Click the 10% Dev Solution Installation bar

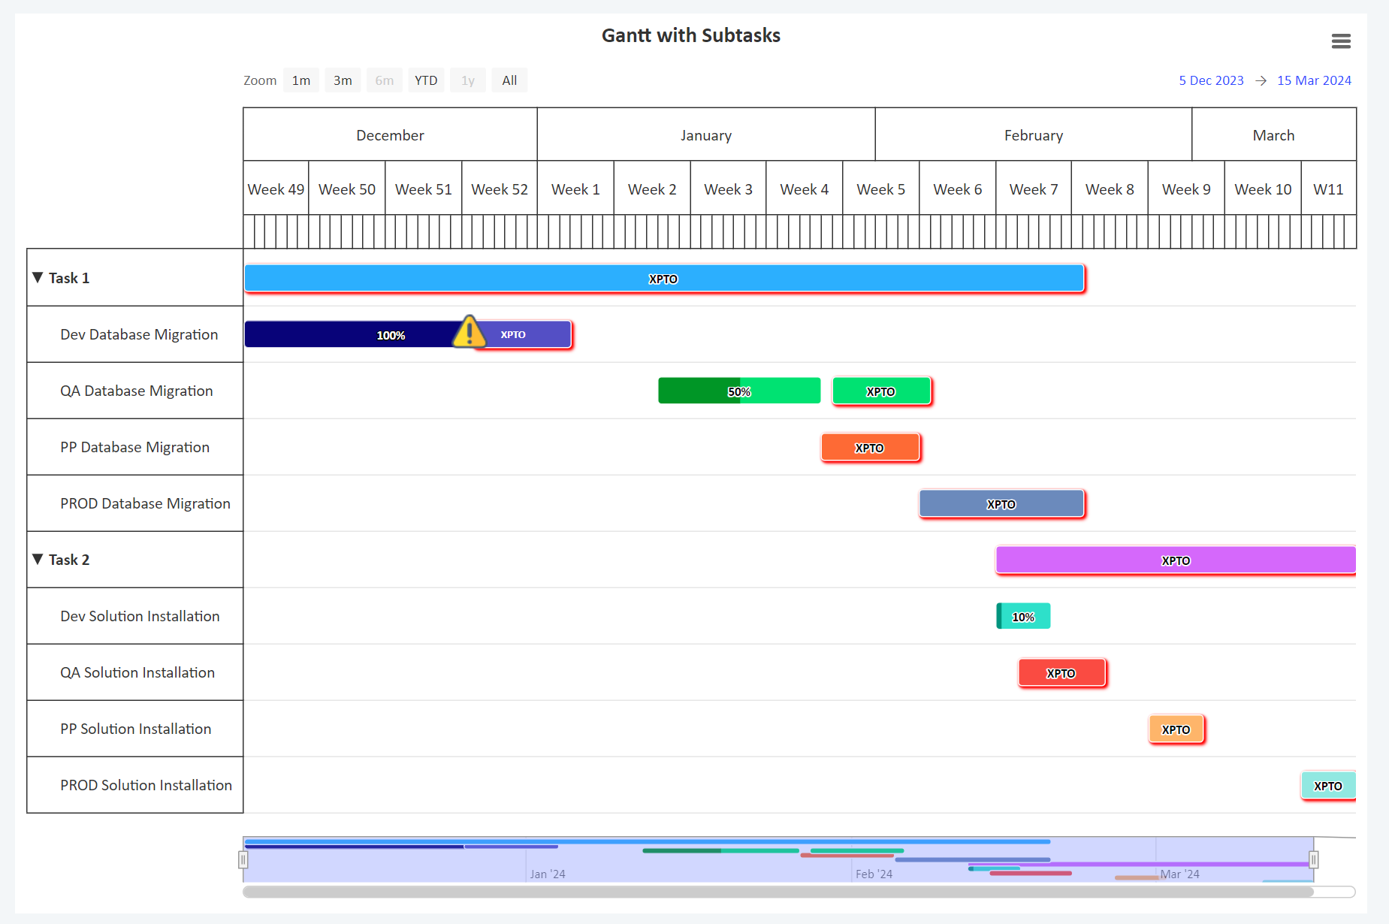coord(1023,615)
